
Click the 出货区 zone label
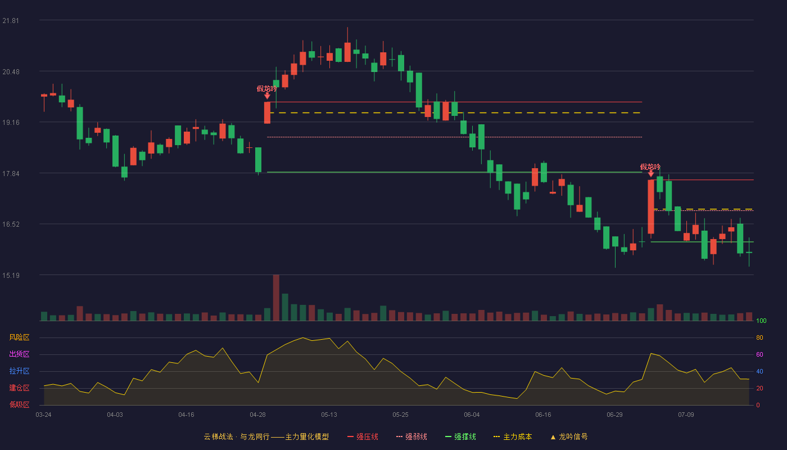pos(19,354)
